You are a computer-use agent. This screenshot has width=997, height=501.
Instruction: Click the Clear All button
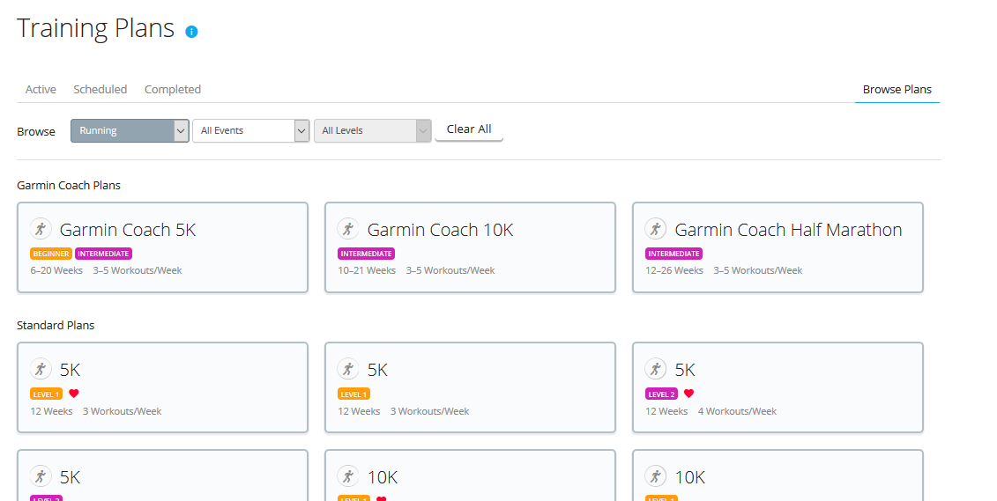469,129
